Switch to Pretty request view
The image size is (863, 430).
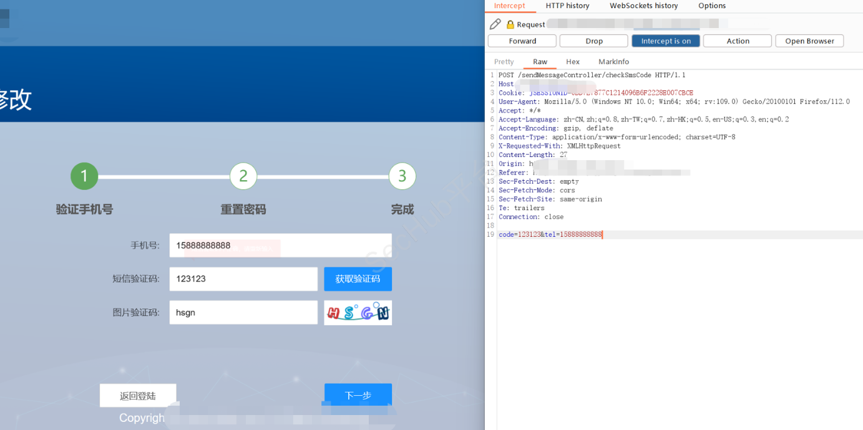click(x=504, y=62)
